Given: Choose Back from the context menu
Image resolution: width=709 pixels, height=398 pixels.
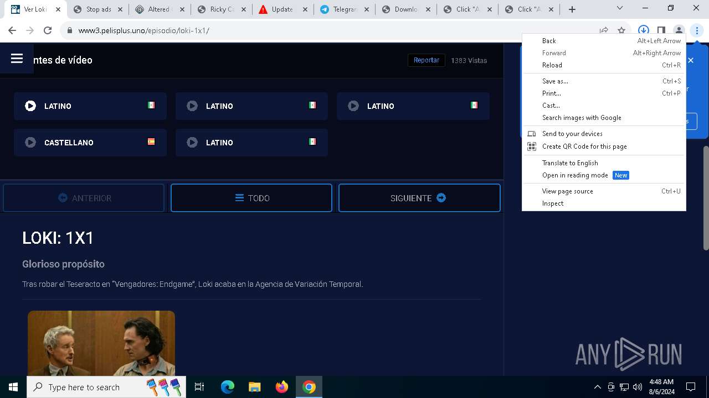Looking at the screenshot, I should [604, 41].
